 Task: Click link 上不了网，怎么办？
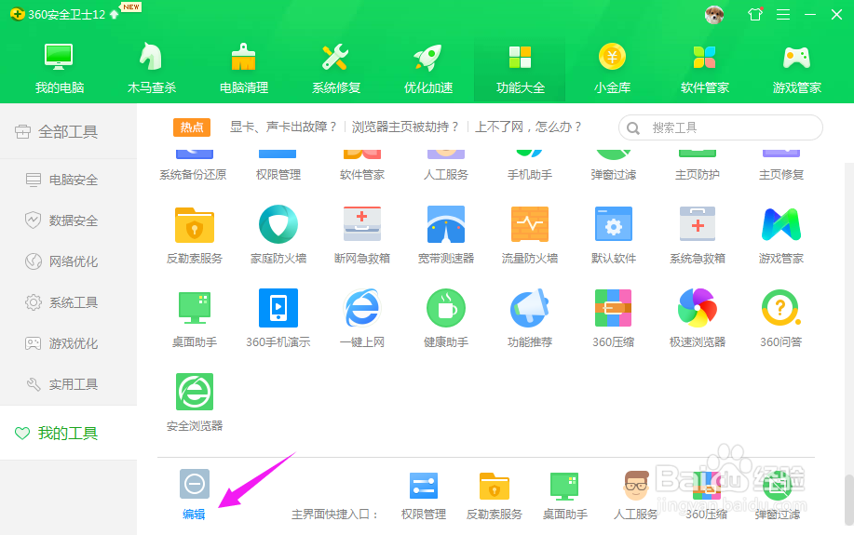[529, 127]
